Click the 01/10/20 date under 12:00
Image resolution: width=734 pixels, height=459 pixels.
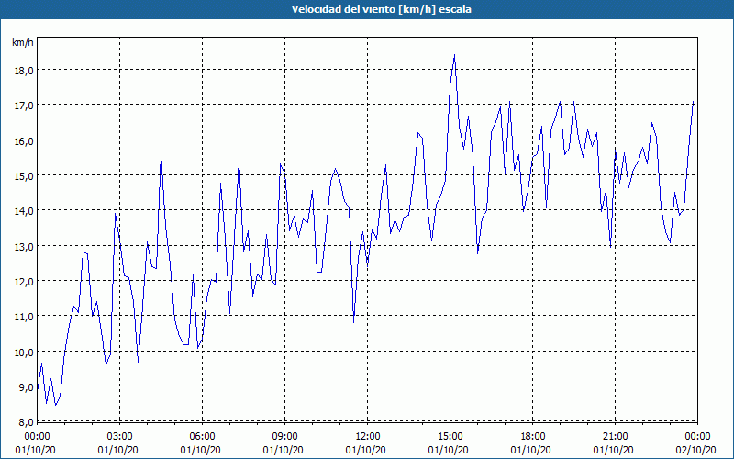coord(365,450)
